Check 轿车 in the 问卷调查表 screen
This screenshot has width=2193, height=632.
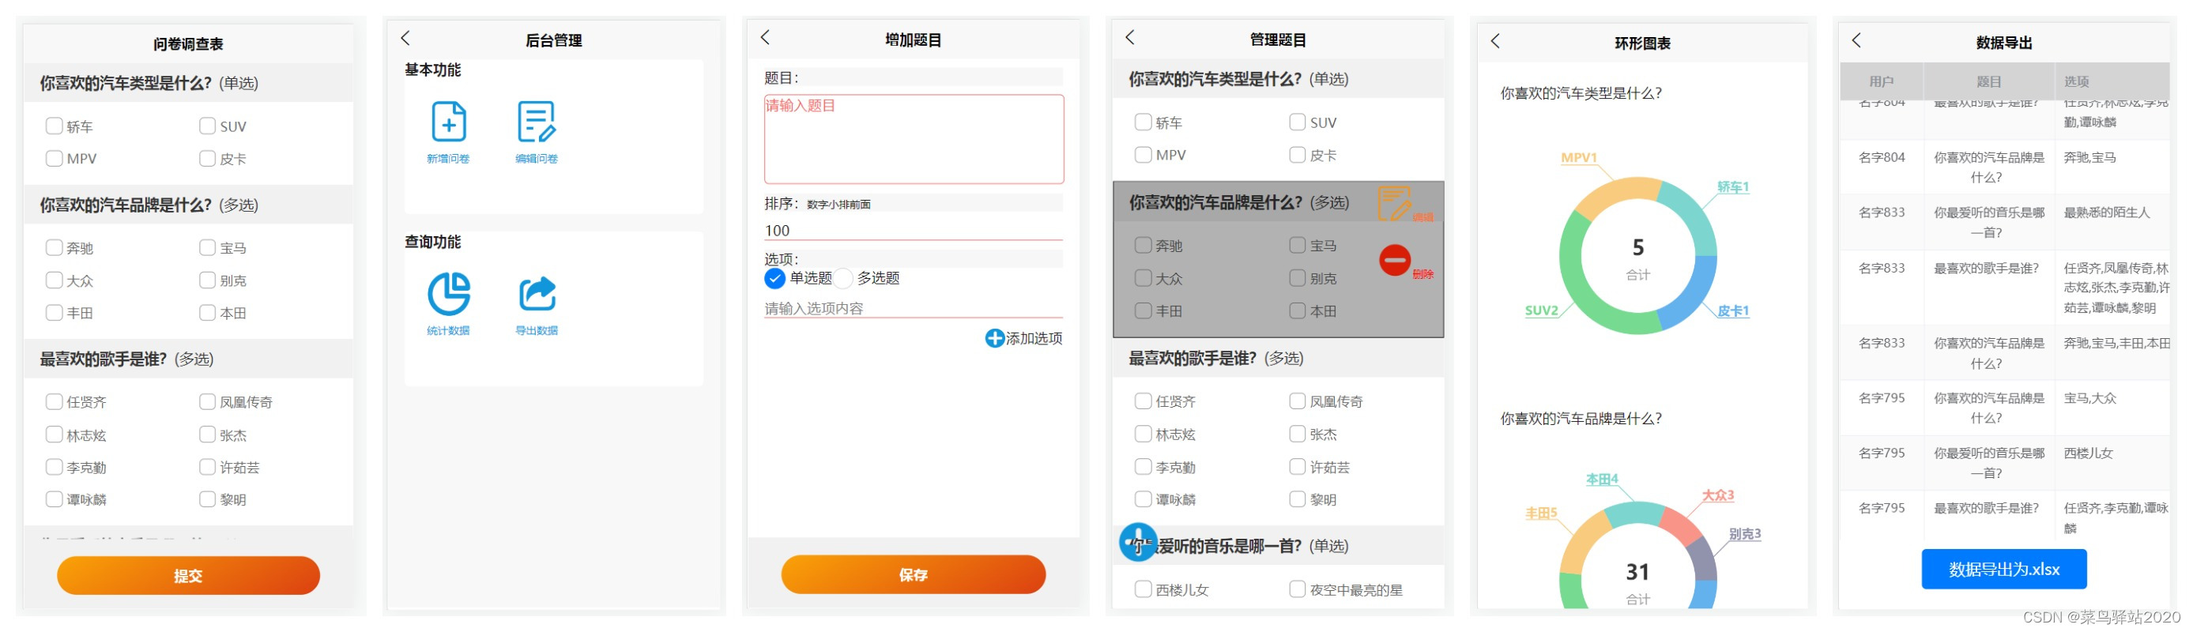tap(55, 126)
